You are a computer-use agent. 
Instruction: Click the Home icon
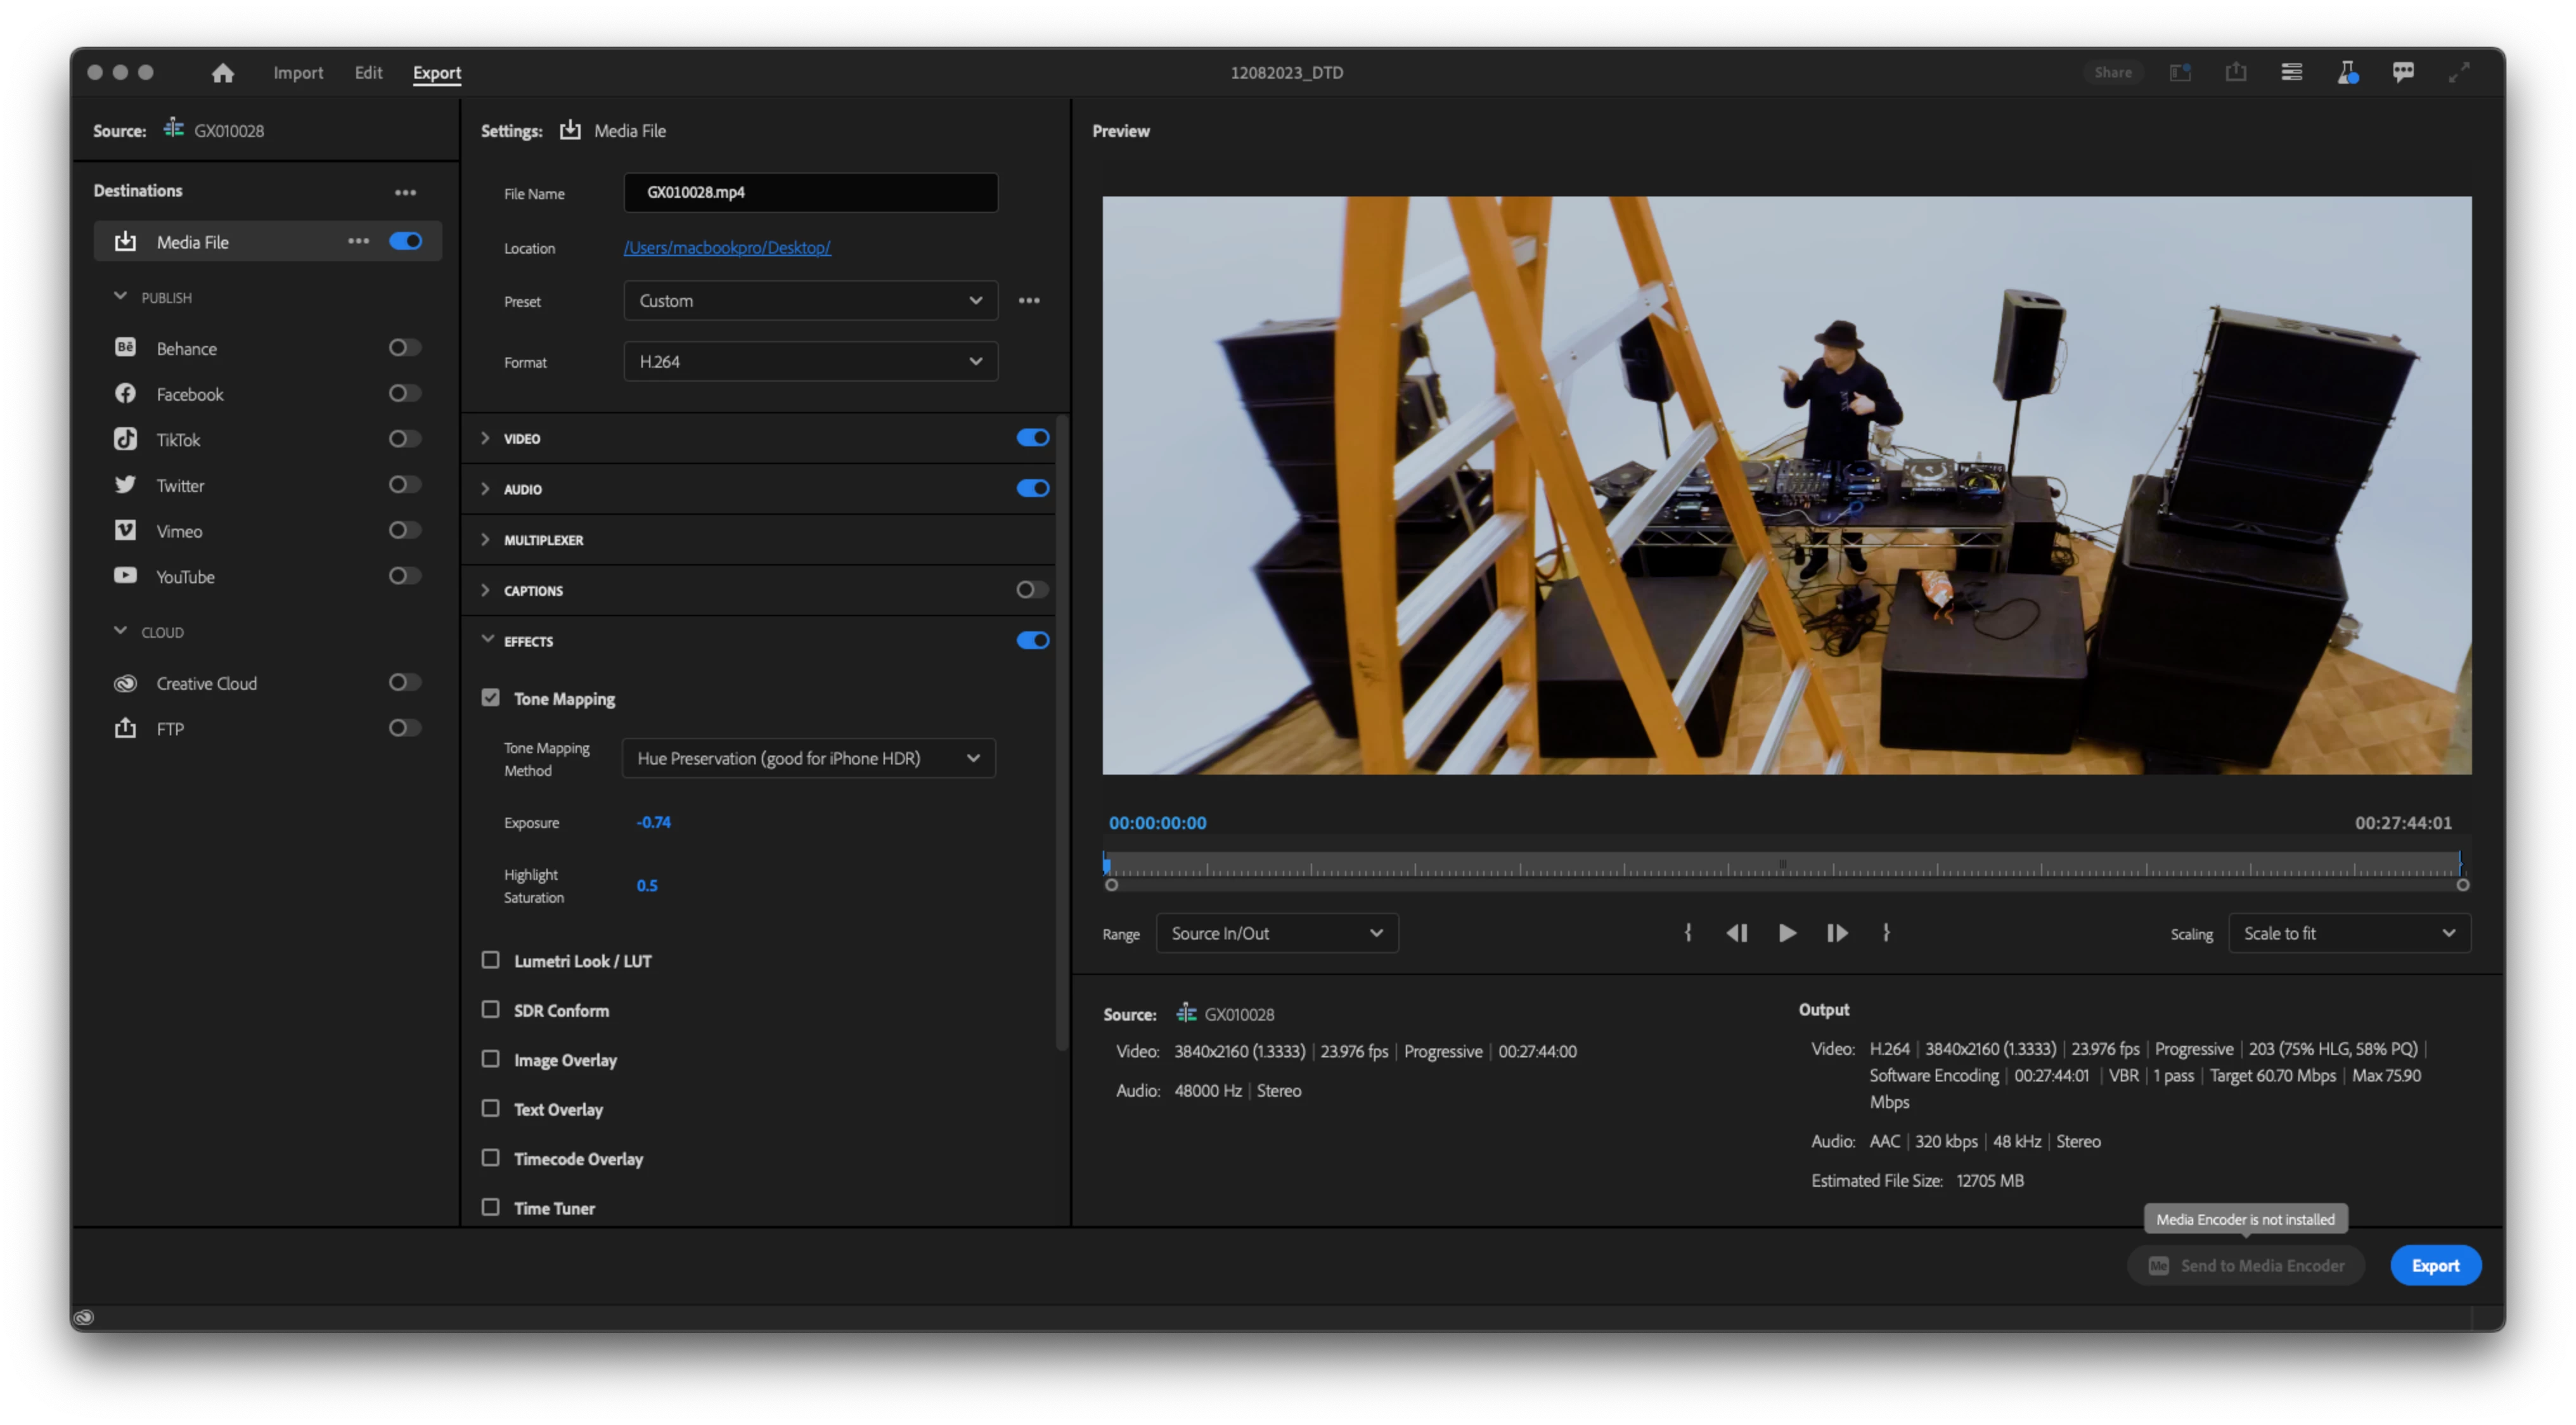point(223,73)
